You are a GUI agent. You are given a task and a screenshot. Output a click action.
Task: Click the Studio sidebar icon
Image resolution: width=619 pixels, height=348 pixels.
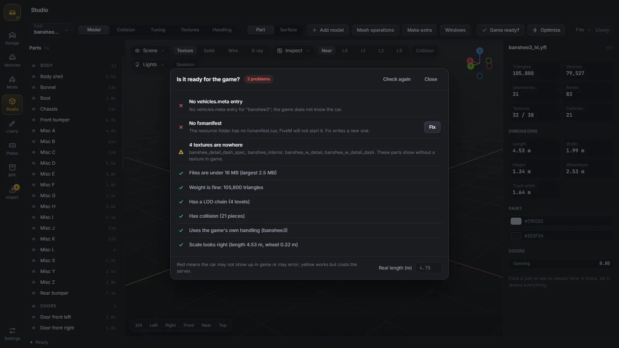(x=12, y=105)
